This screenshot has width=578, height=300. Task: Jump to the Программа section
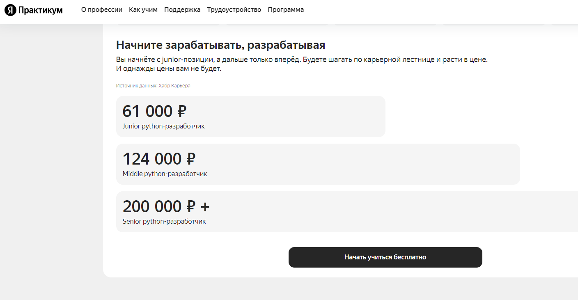point(286,10)
